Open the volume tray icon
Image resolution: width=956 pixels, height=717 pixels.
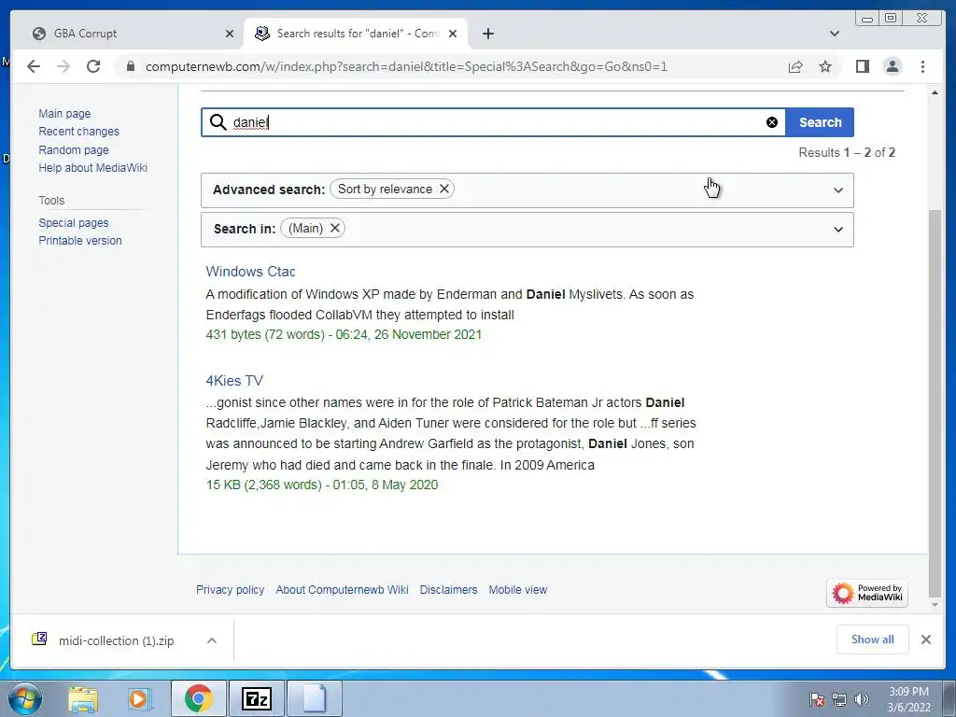861,699
